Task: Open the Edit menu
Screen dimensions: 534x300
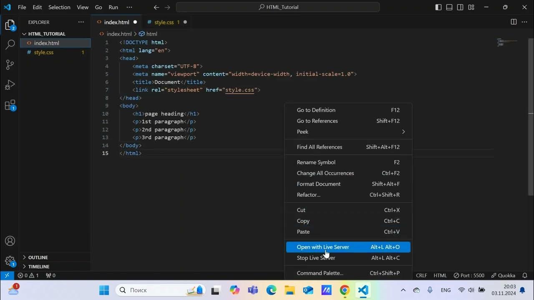Action: point(37,7)
